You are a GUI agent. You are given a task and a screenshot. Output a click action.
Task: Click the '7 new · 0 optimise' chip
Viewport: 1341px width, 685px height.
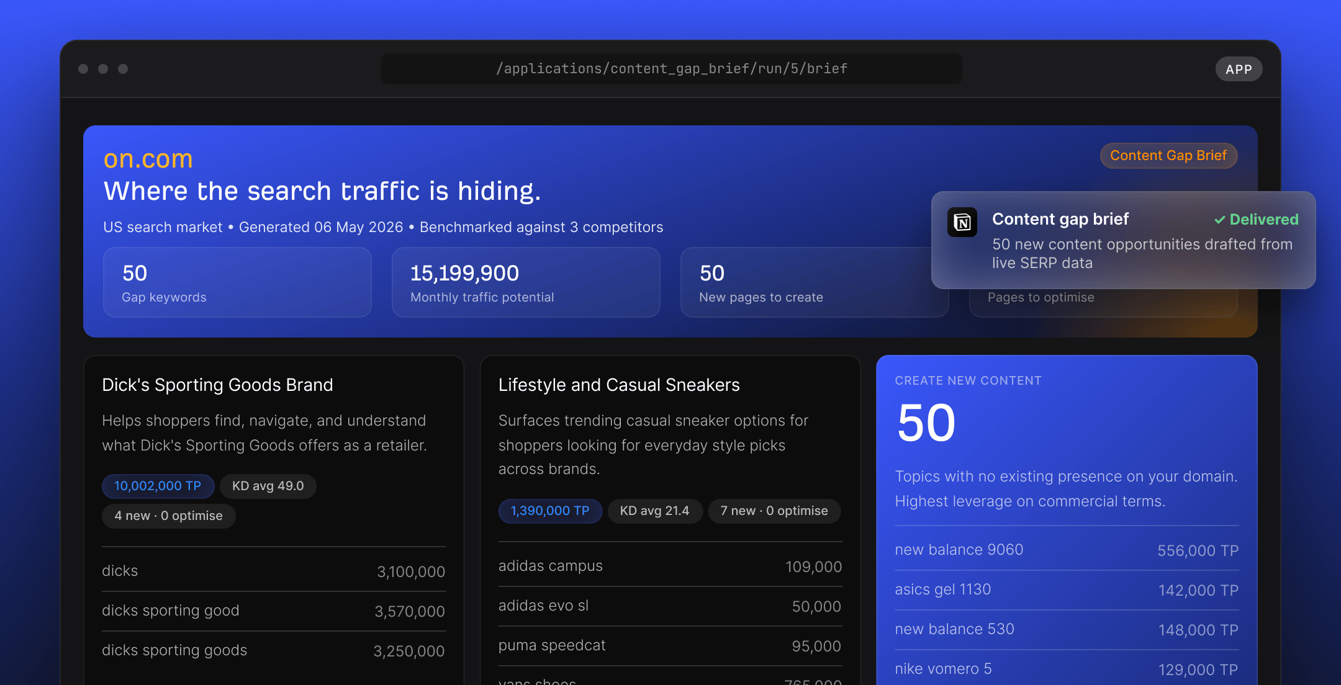[774, 511]
